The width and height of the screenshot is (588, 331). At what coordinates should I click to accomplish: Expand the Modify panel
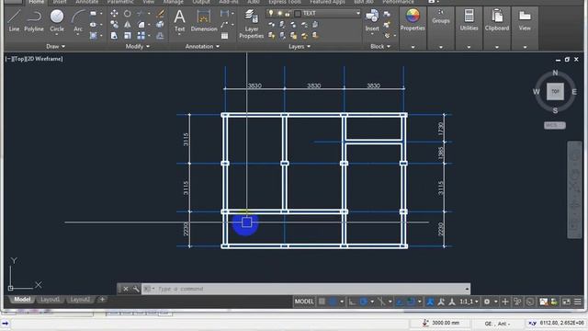(137, 46)
